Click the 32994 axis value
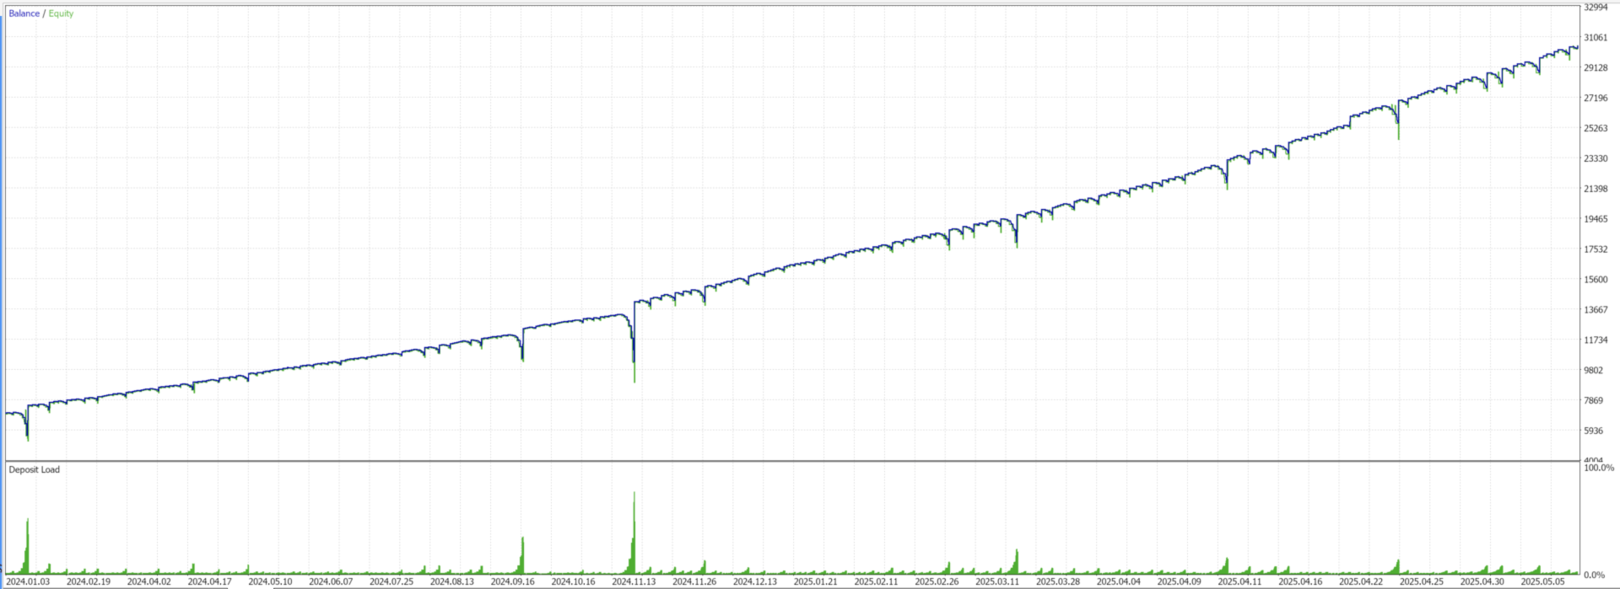1620x589 pixels. pyautogui.click(x=1596, y=8)
